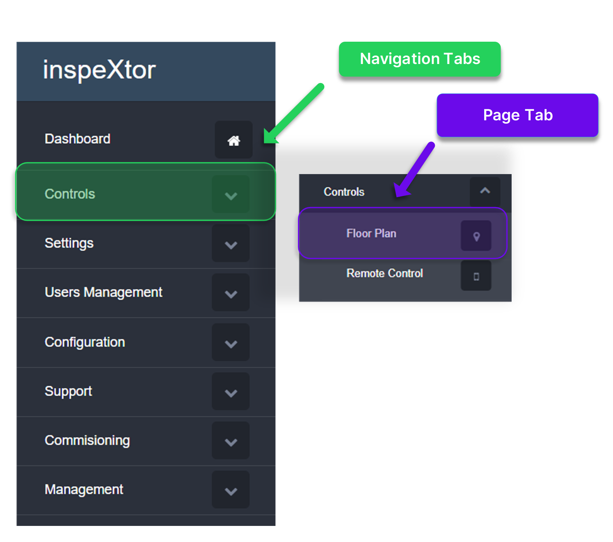This screenshot has width=613, height=542.
Task: Click the purple Page Tab label
Action: coord(517,115)
